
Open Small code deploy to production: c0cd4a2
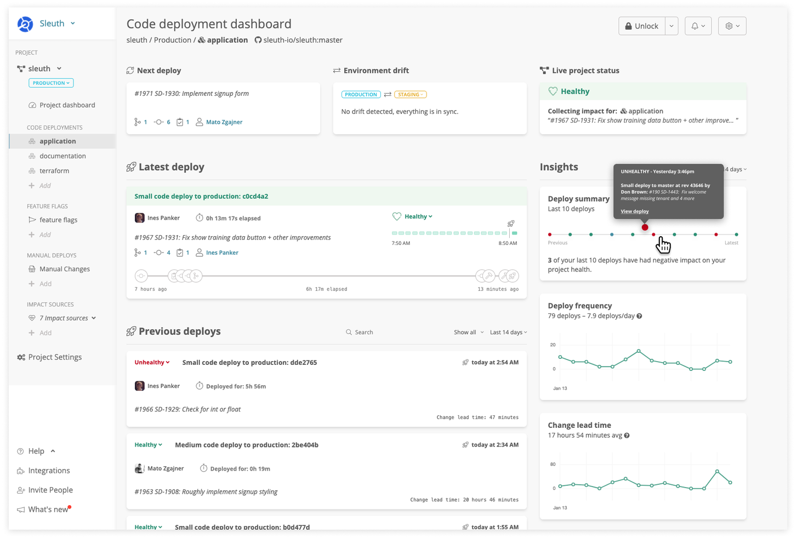(201, 196)
